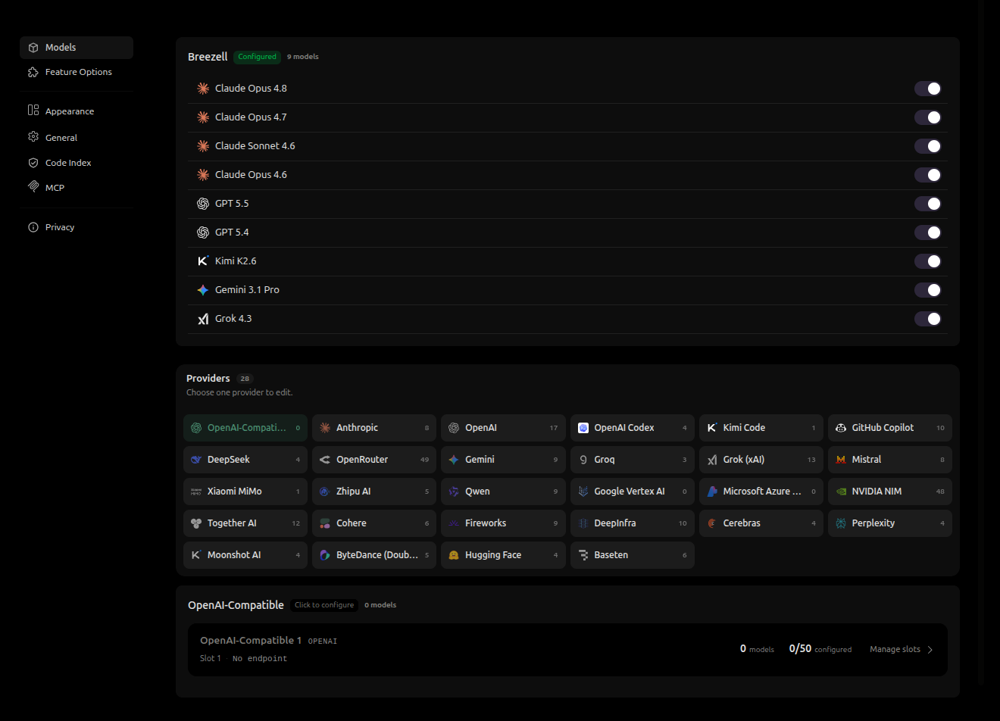1000x721 pixels.
Task: Toggle the Claude Sonnet 4.6 switch
Action: click(x=928, y=146)
